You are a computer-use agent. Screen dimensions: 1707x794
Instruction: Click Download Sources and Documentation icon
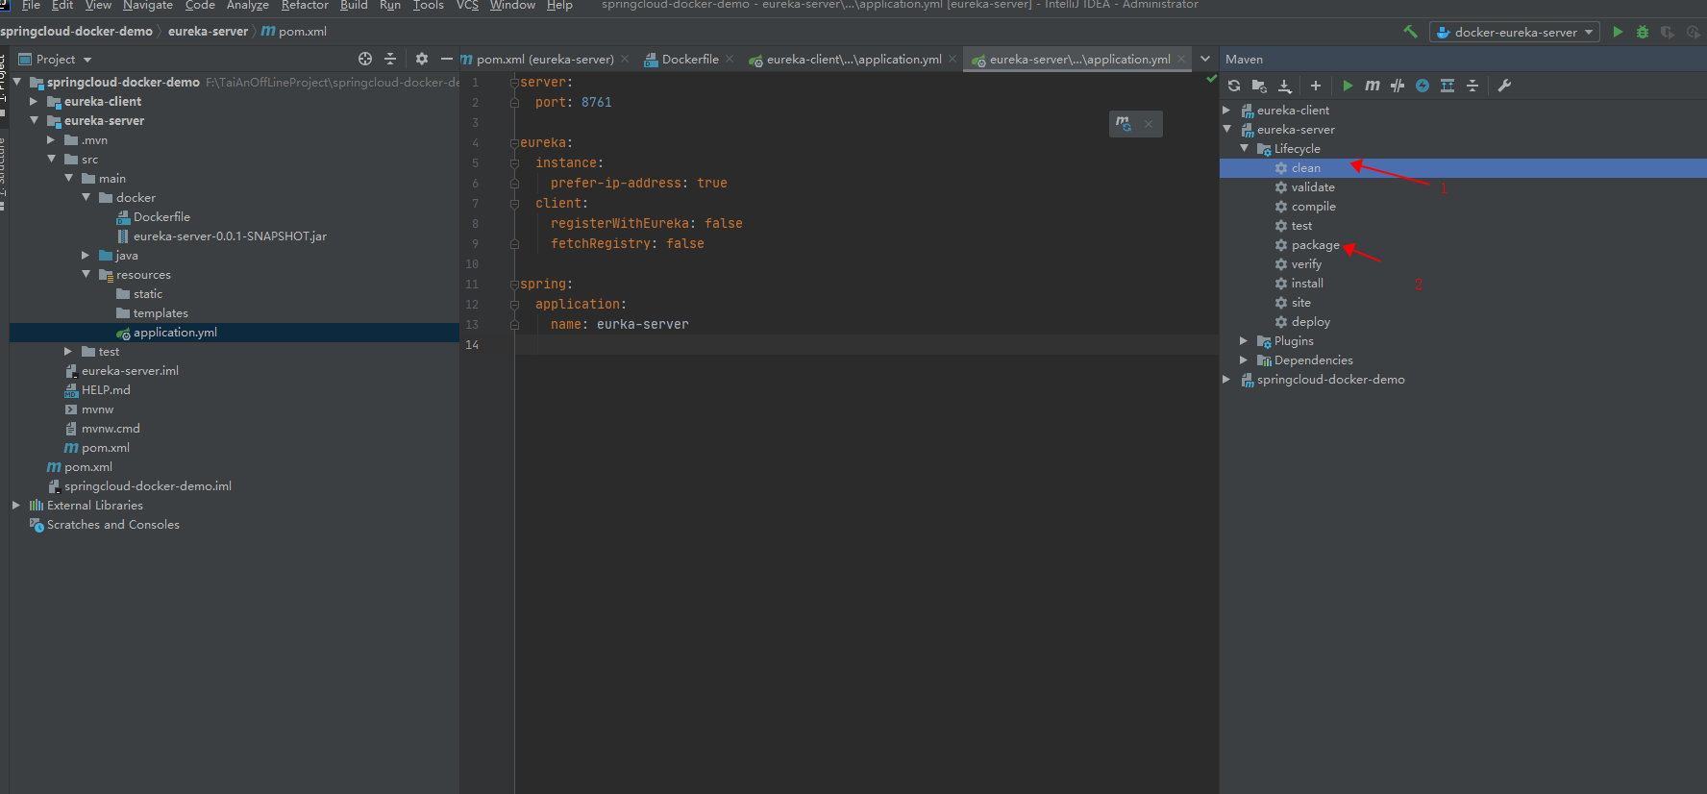coord(1285,86)
